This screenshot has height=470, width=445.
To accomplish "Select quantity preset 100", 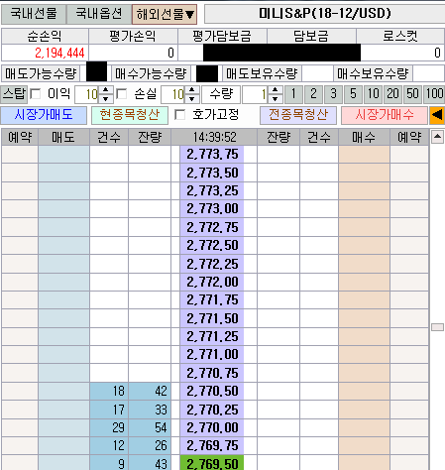I will point(434,94).
